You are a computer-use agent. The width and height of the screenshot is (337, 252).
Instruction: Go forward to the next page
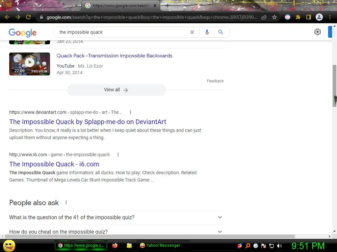[18, 17]
